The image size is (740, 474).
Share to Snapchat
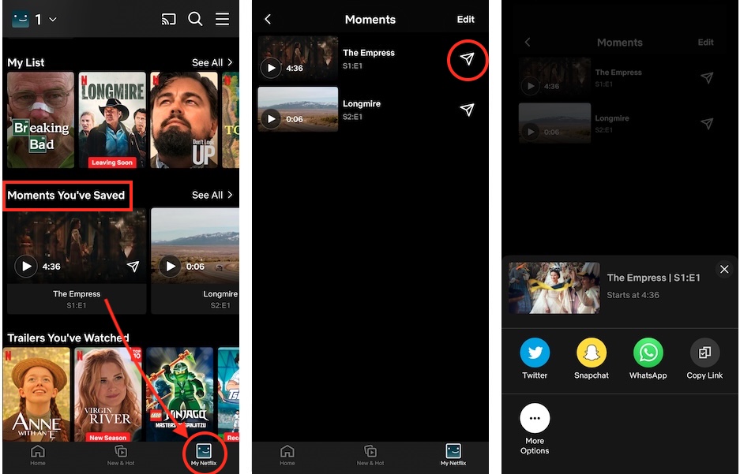click(x=592, y=359)
